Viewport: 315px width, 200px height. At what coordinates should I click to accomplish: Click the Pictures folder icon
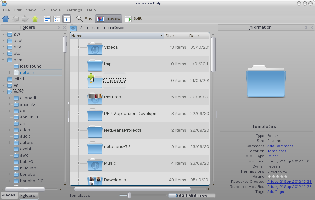[x=95, y=98]
